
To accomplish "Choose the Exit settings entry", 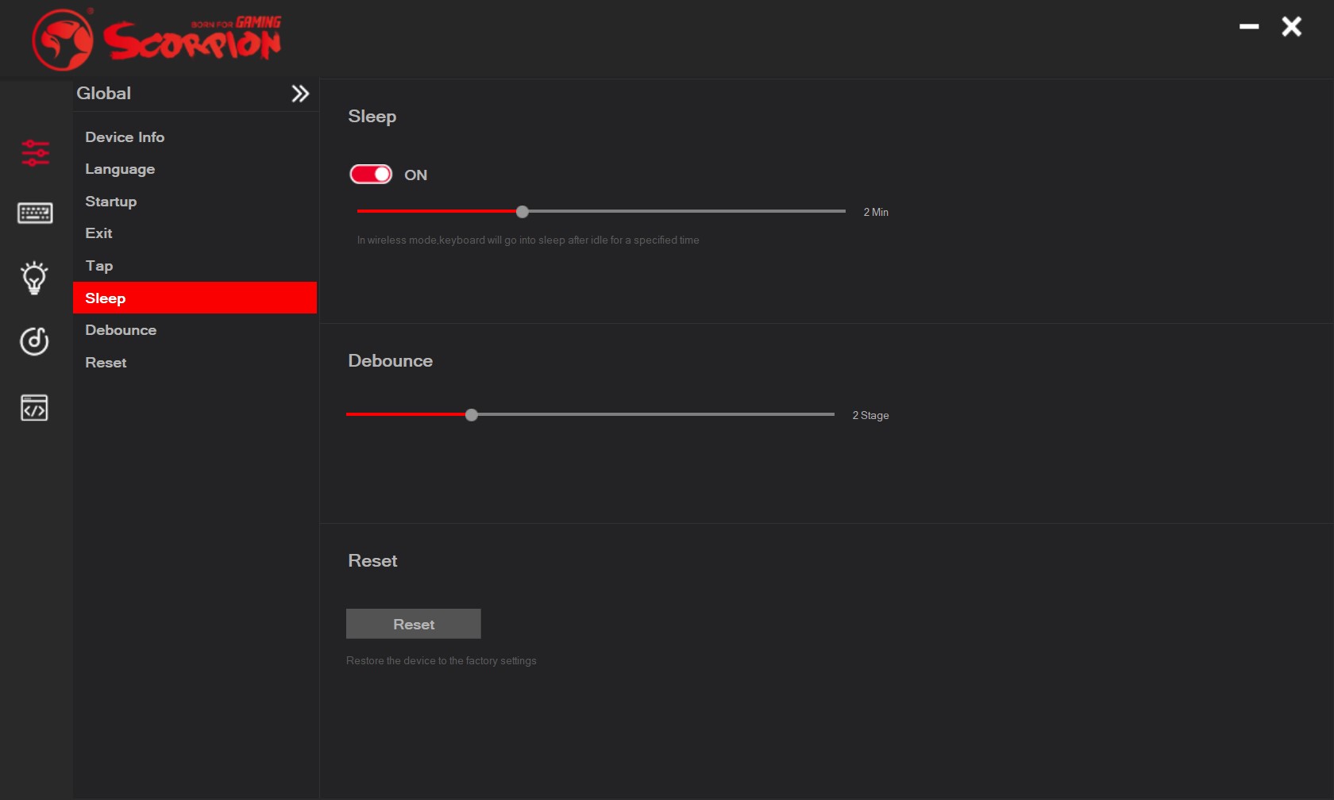I will coord(98,233).
